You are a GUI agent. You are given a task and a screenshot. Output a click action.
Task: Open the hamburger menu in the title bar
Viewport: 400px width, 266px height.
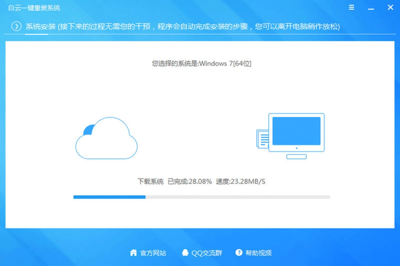(351, 7)
